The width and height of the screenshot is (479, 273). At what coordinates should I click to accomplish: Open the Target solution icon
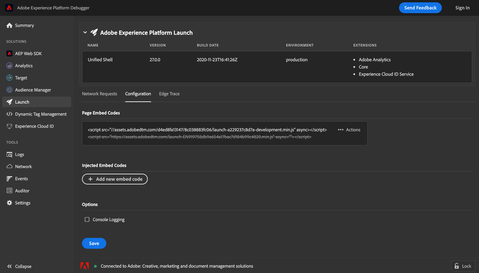coord(9,78)
